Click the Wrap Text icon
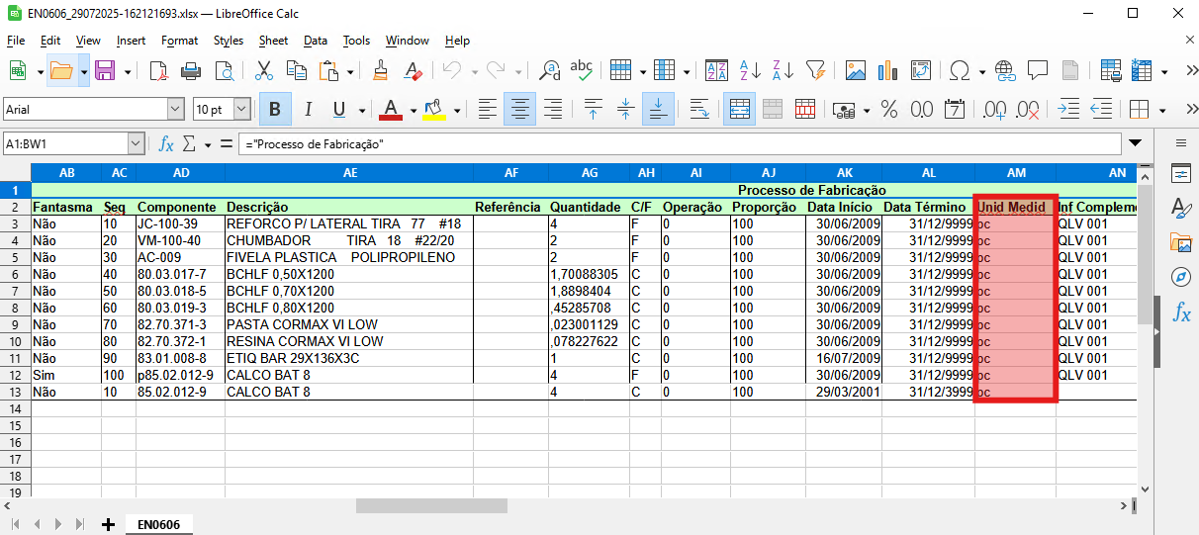This screenshot has height=535, width=1199. pos(698,109)
